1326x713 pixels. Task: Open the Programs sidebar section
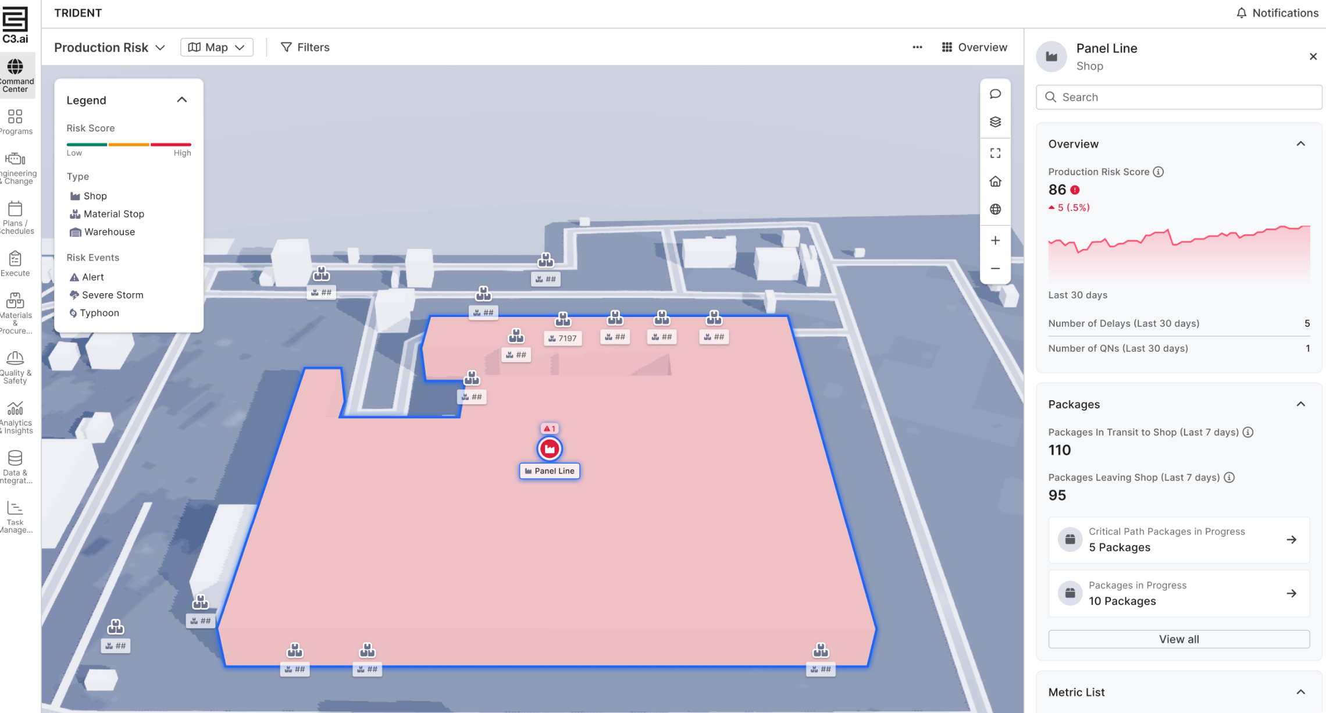16,122
